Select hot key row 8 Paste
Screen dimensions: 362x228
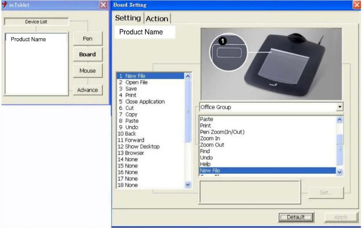tap(151, 121)
